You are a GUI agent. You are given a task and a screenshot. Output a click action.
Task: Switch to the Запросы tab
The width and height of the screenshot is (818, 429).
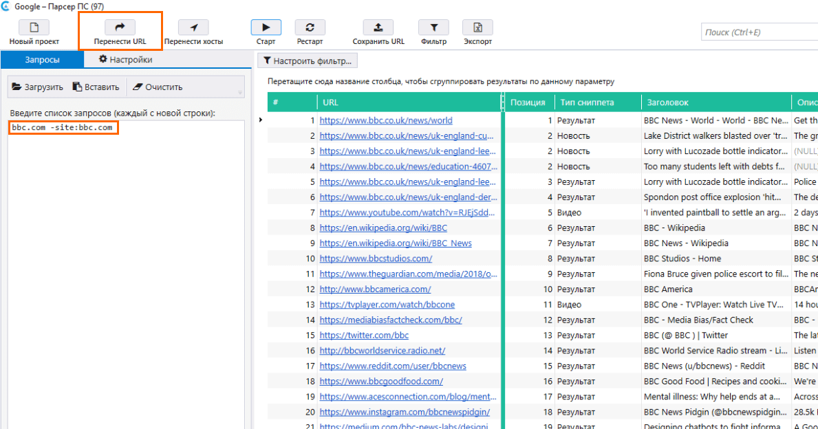pos(42,59)
